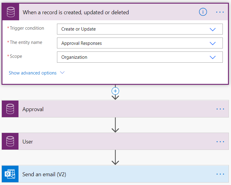Insert a new step with plus button
The height and width of the screenshot is (185, 231).
[x=115, y=91]
